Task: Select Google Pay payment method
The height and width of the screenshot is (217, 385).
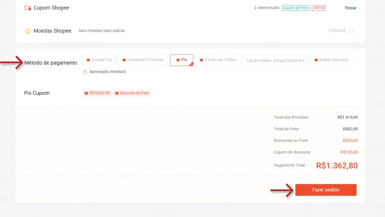Action: (99, 60)
